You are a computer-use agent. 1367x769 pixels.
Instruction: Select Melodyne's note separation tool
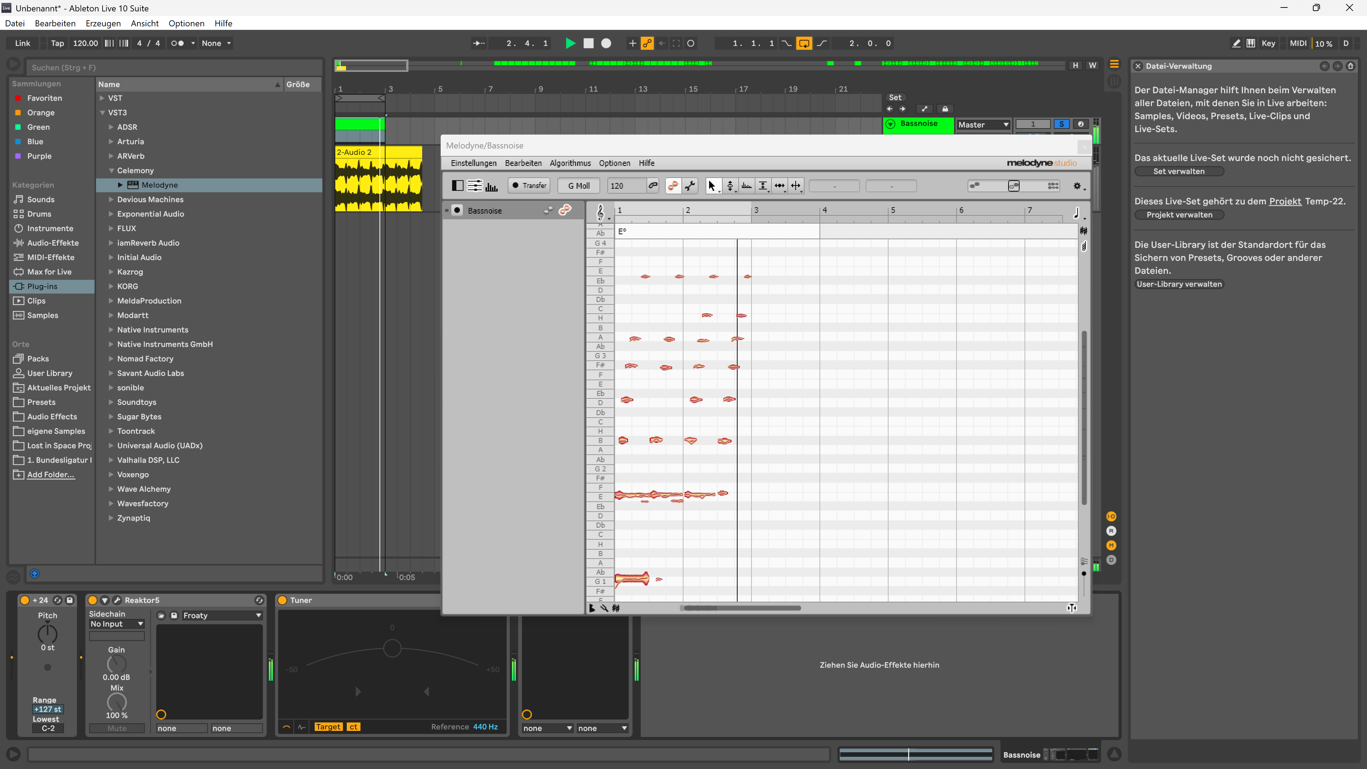(796, 186)
